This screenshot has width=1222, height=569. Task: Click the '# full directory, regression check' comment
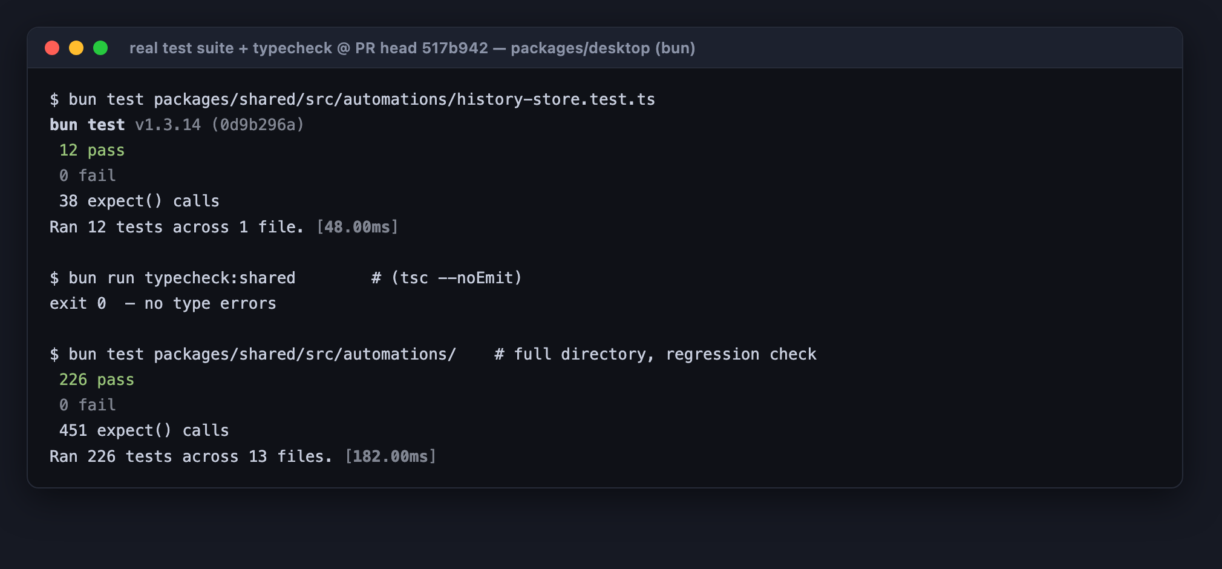pos(655,354)
